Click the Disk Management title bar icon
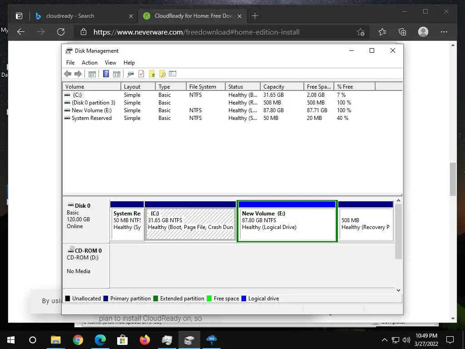 click(x=69, y=51)
